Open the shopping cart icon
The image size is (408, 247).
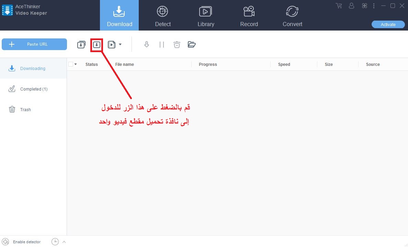point(339,6)
